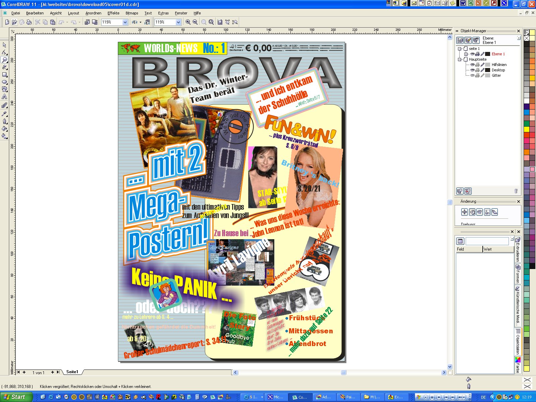The height and width of the screenshot is (402, 536).
Task: Select the Position icon in Änderung panel
Action: 464,212
